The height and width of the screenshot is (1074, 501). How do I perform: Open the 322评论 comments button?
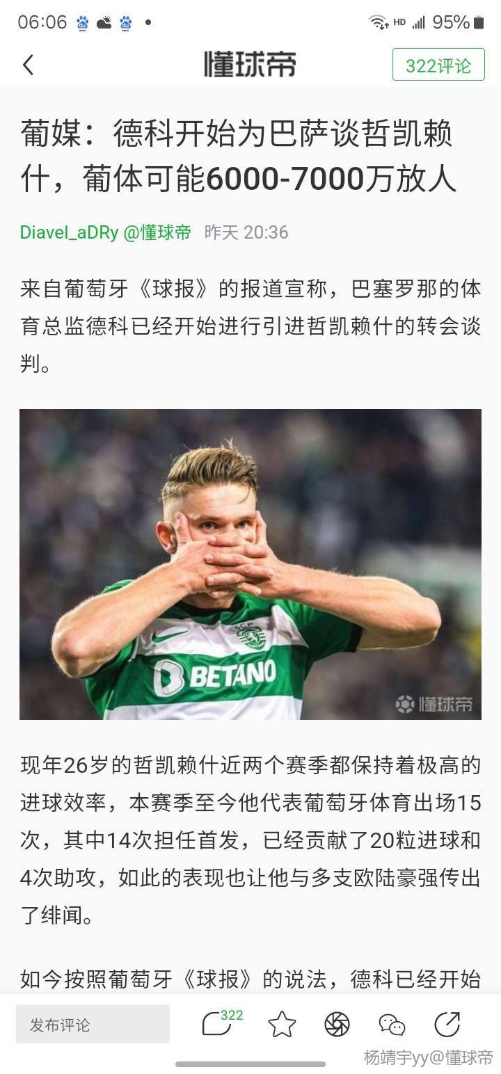point(438,65)
